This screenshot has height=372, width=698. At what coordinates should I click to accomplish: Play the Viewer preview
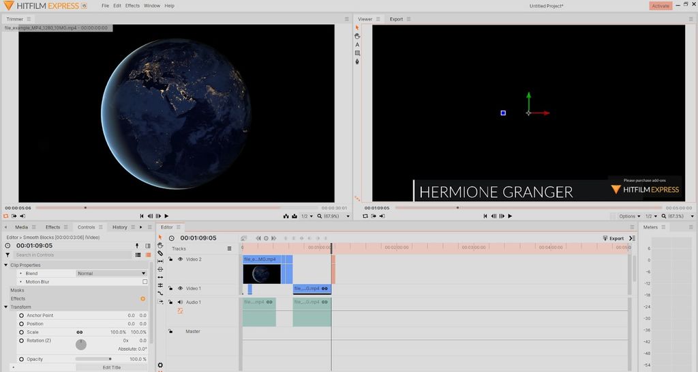(510, 216)
